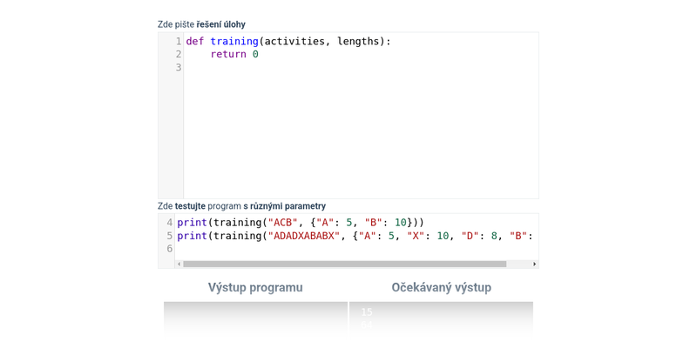The image size is (697, 348).
Task: Click the right arrow of horizontal scrollbar
Action: [534, 264]
